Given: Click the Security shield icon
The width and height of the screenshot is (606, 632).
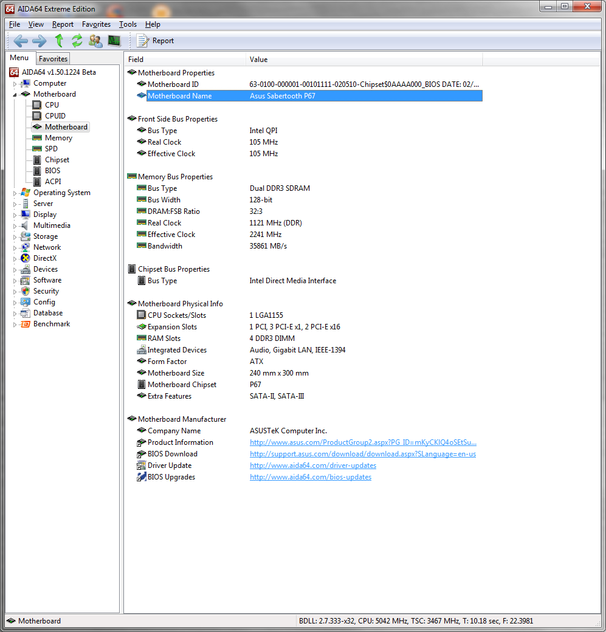Looking at the screenshot, I should pyautogui.click(x=26, y=290).
